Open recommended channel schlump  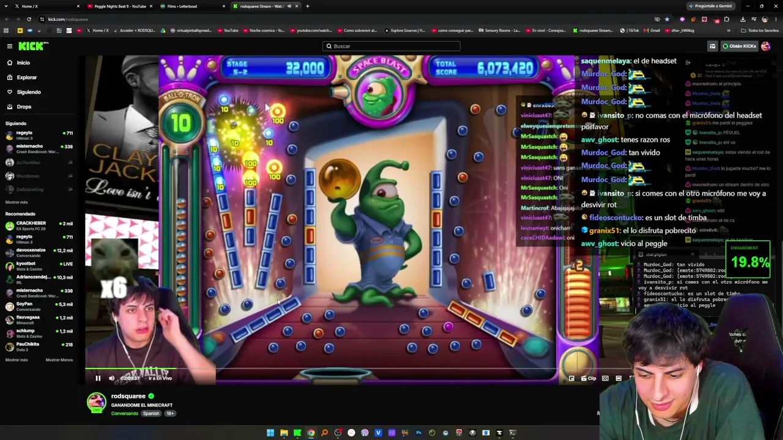pos(39,333)
